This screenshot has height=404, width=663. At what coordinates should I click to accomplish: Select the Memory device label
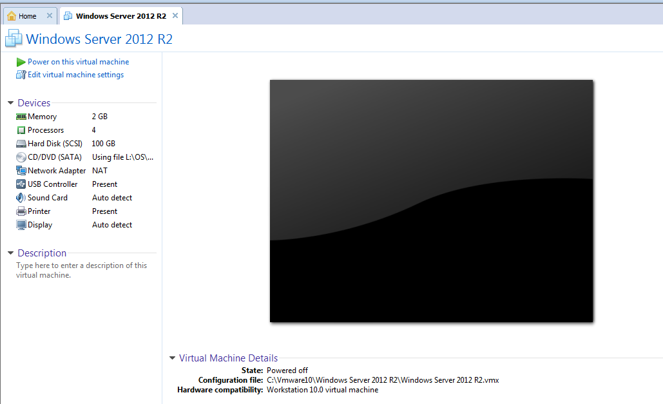(43, 117)
